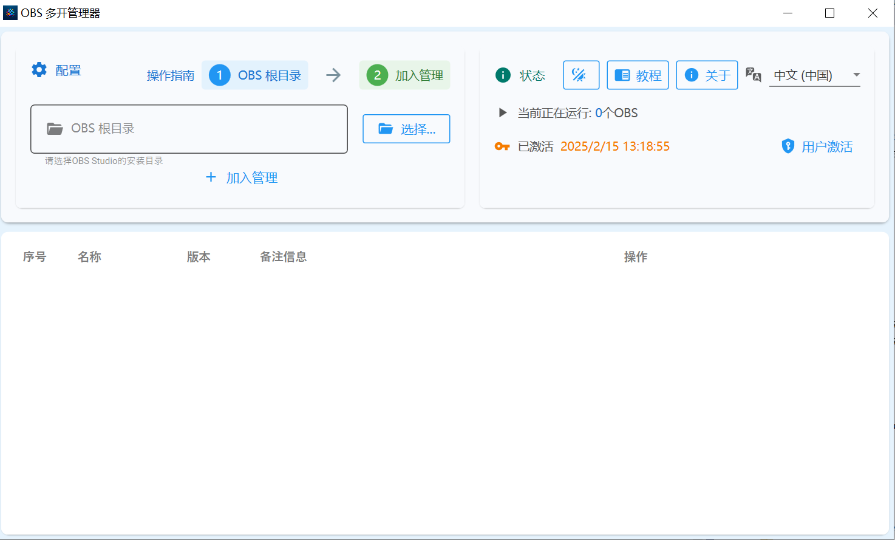The width and height of the screenshot is (895, 540).
Task: Click the 配置 gear icon
Action: click(39, 70)
